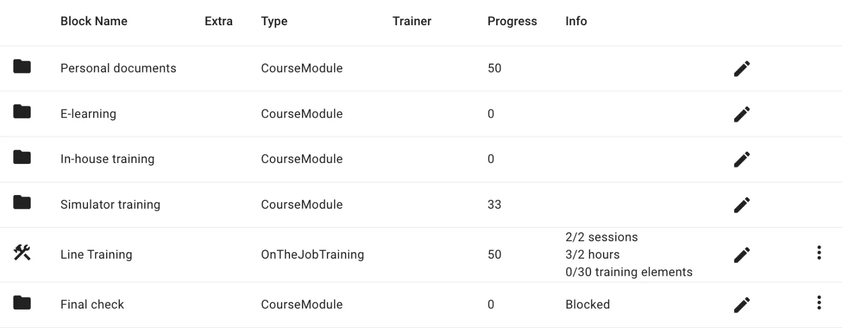Screen dimensions: 842x328
Task: Open the editor for In-house training
Action: (741, 159)
